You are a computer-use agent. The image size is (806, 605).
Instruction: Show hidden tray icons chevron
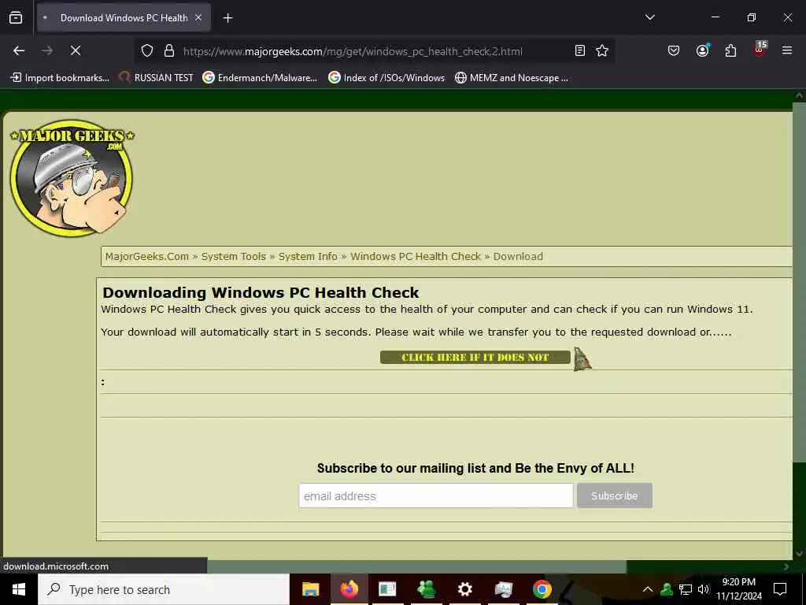point(647,589)
